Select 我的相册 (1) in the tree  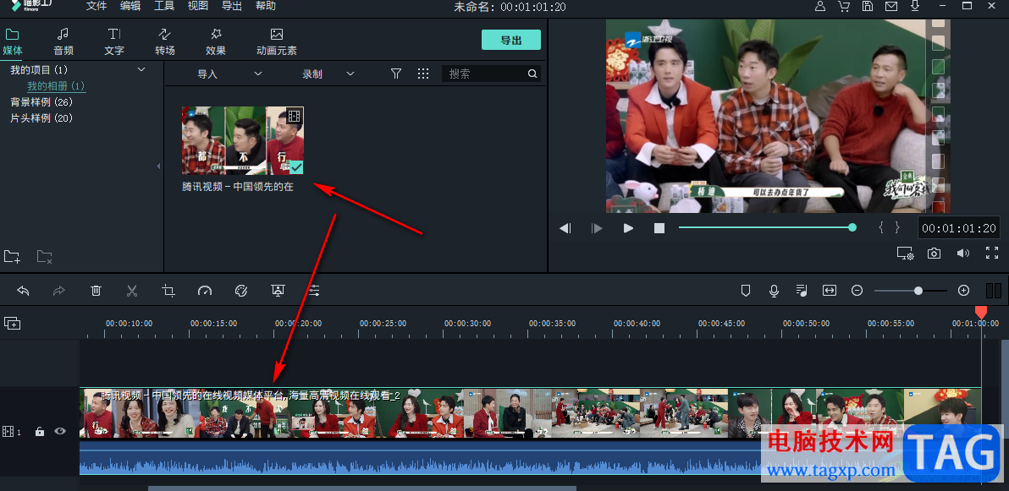(56, 86)
